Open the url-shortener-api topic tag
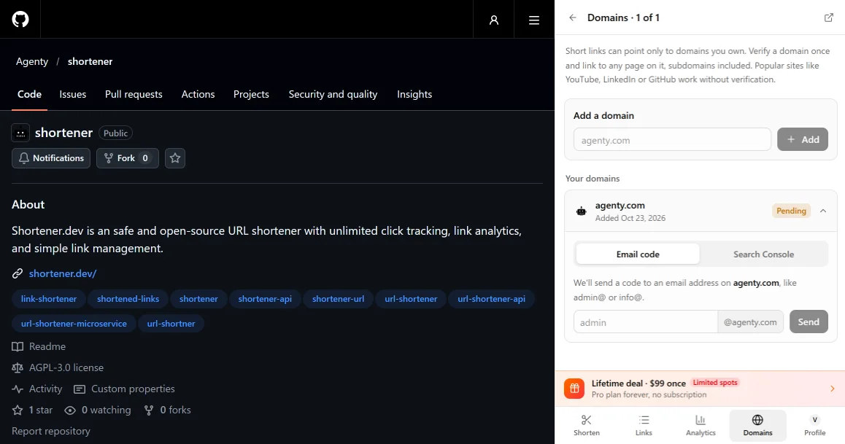 (492, 299)
